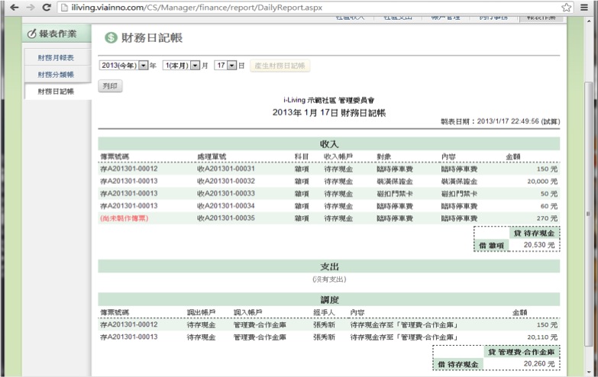Click the 20,000 元 amount
Viewport: 598px width, 377px height.
coord(542,182)
